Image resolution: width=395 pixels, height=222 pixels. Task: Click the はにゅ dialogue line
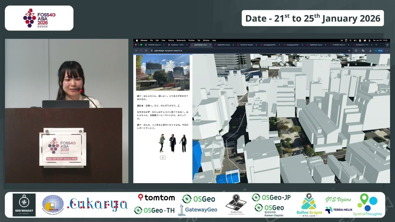tap(159, 106)
